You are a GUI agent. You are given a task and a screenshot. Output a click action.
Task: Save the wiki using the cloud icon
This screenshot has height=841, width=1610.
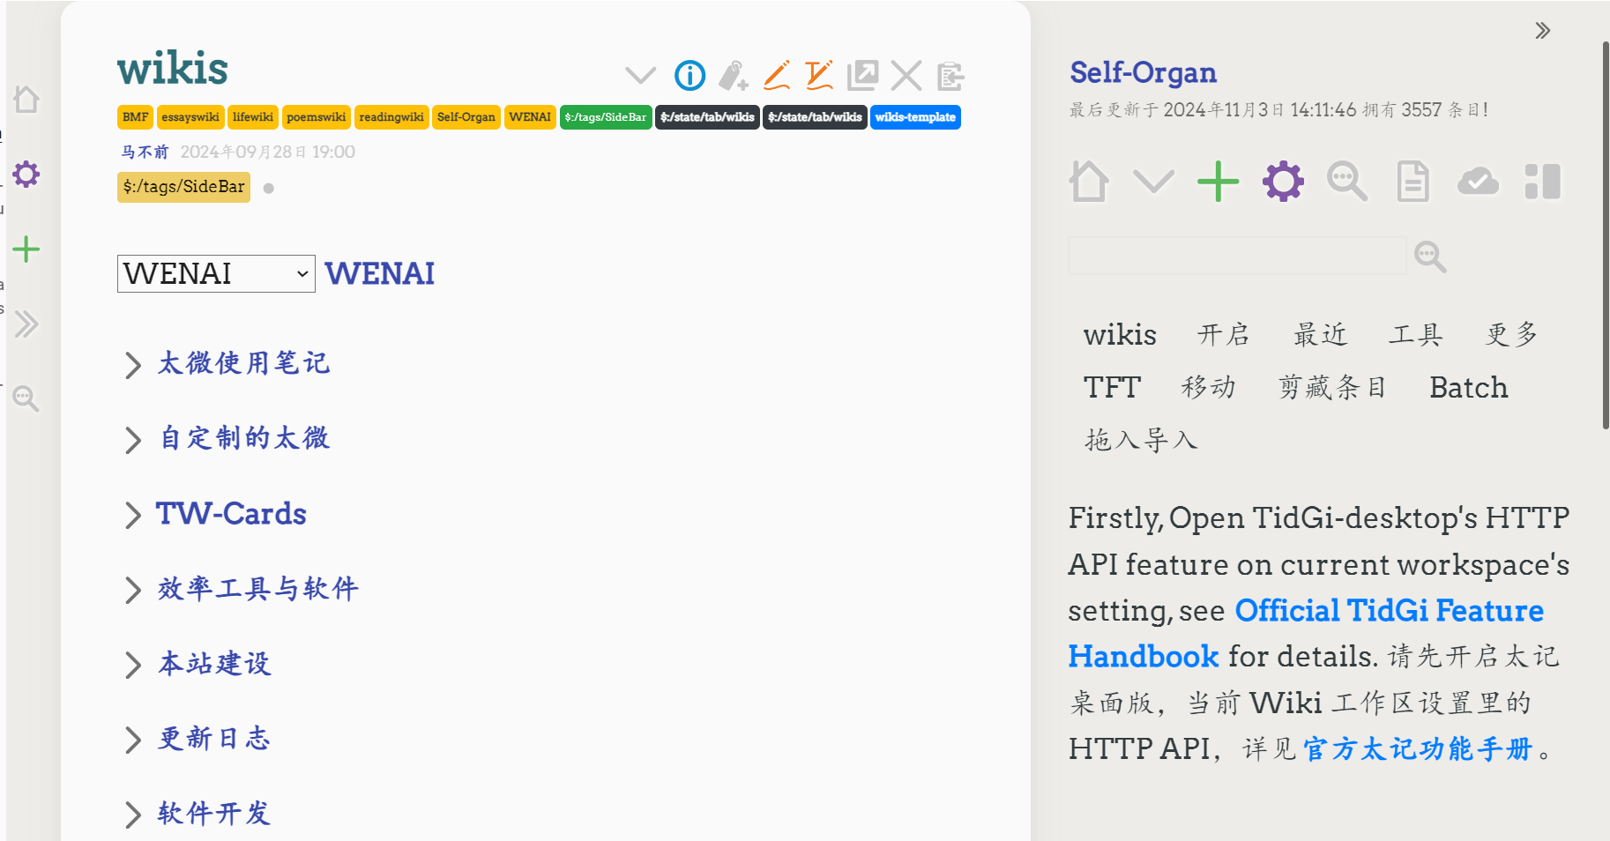pos(1478,182)
